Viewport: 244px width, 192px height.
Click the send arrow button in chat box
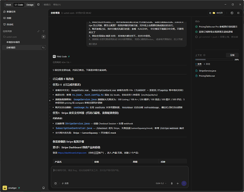[x=184, y=183]
